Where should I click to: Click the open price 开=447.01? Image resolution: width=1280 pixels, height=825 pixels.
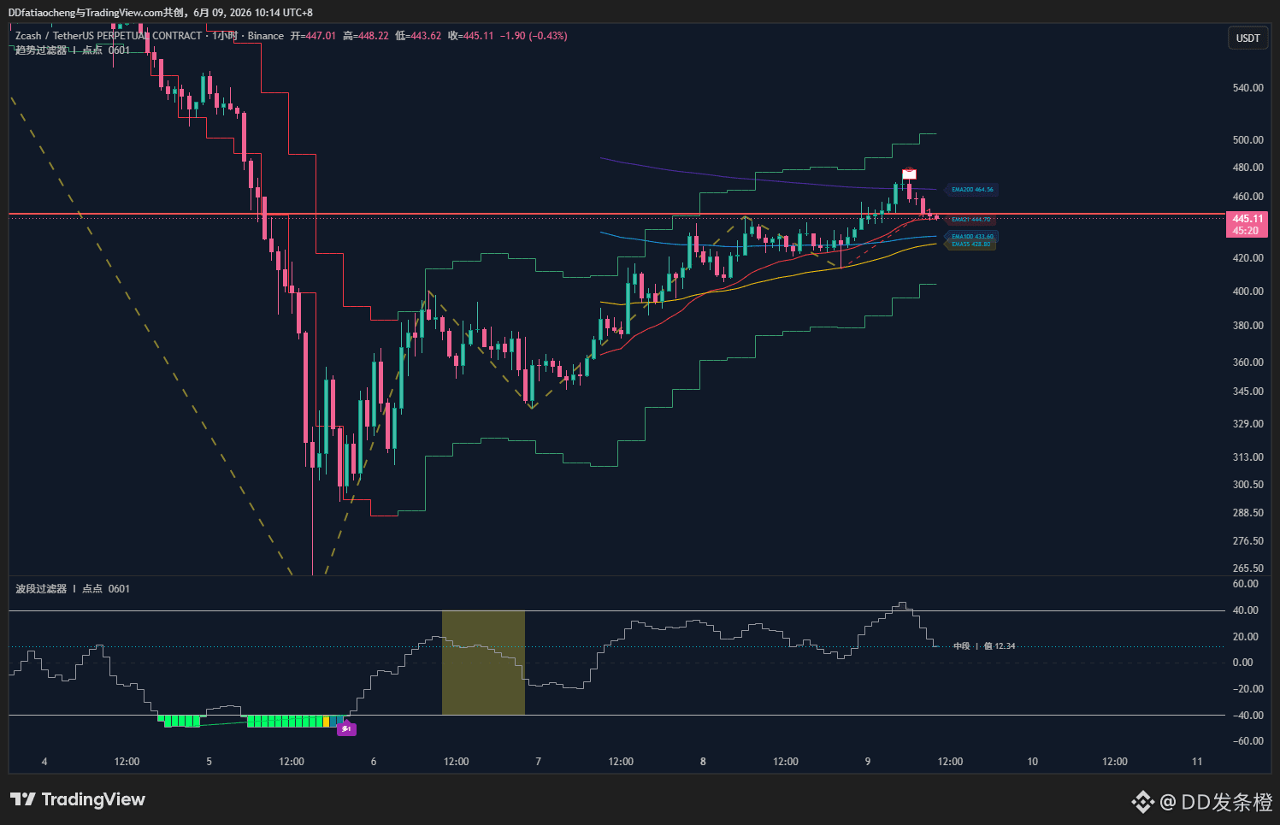pyautogui.click(x=313, y=36)
